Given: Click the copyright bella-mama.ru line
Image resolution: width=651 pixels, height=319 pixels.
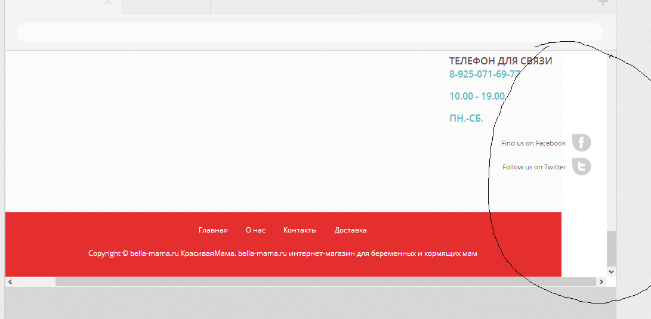Looking at the screenshot, I should click(283, 253).
